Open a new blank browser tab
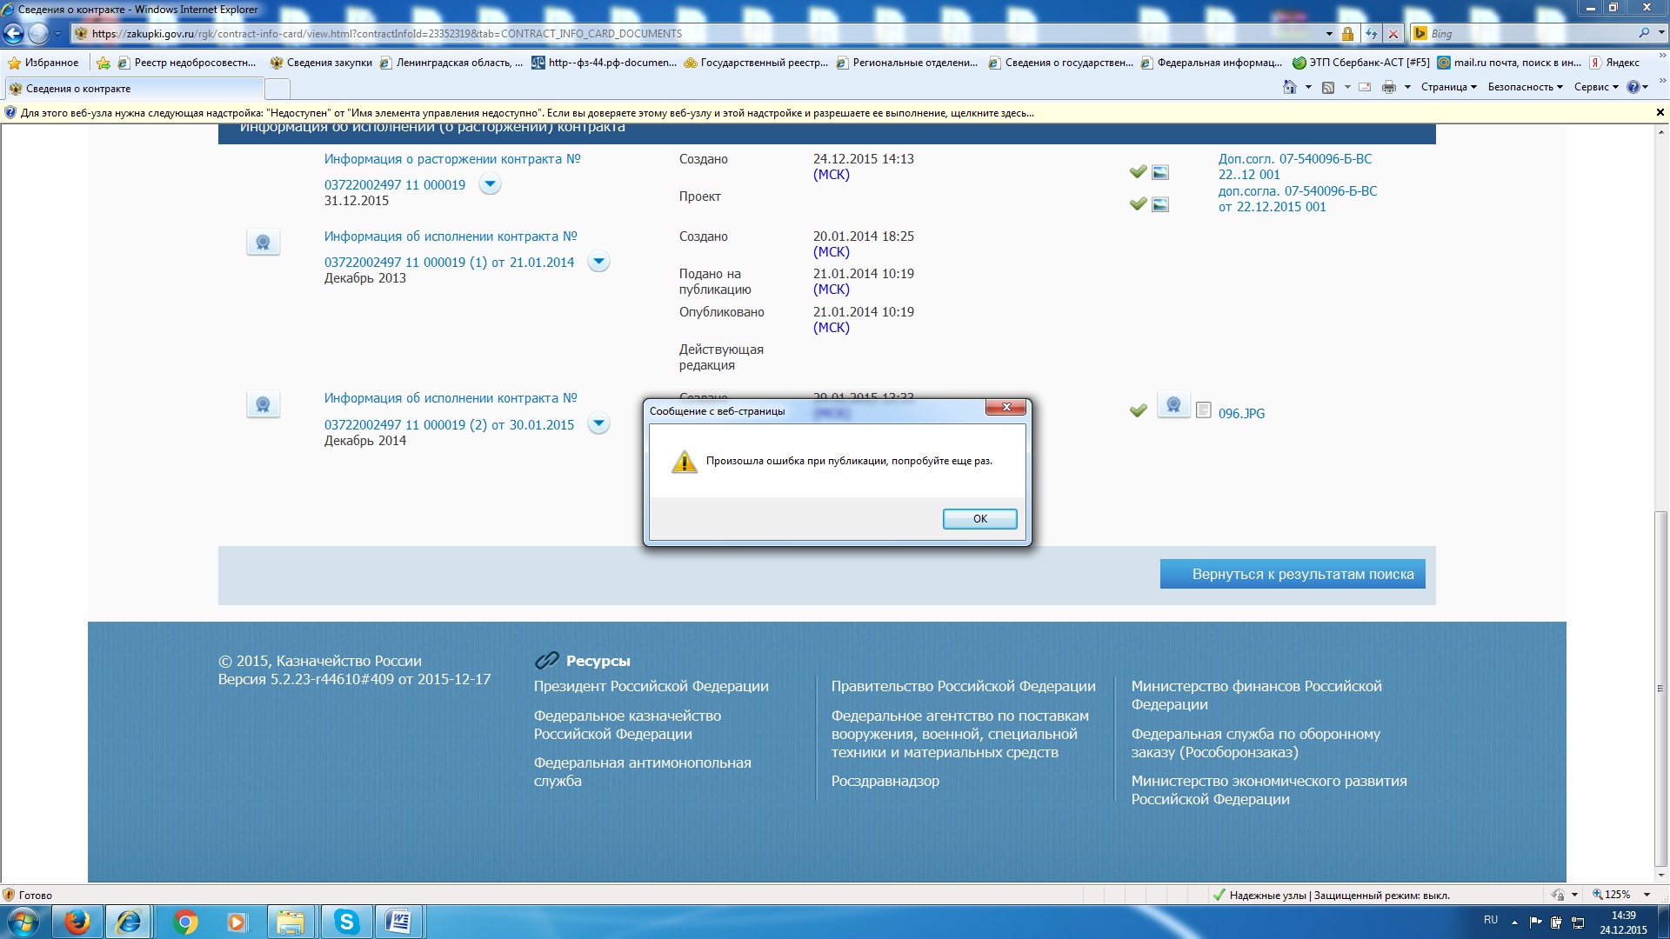The height and width of the screenshot is (939, 1670). [x=277, y=89]
